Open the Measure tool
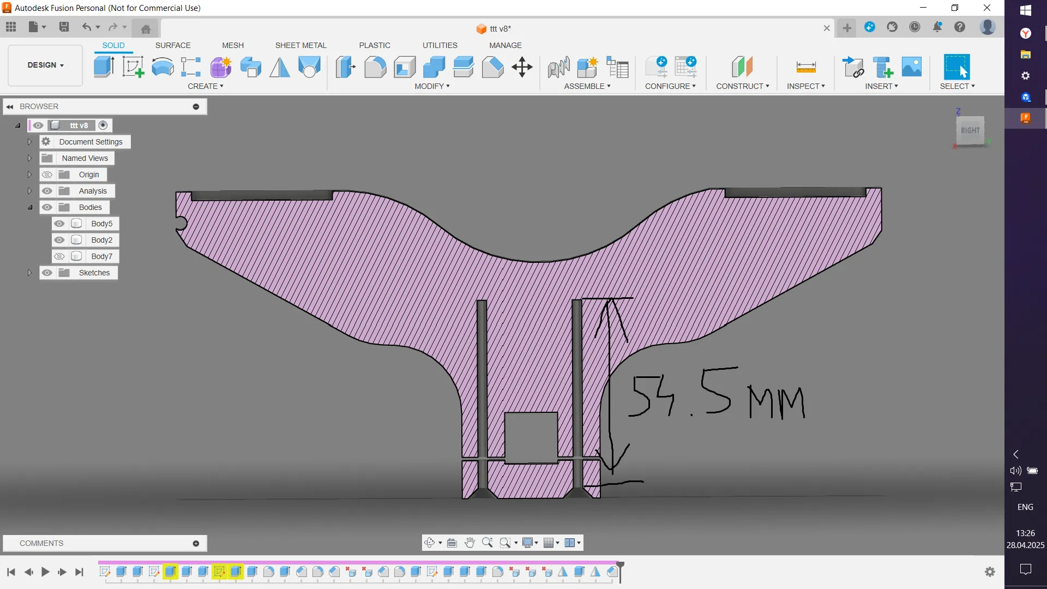 (805, 67)
